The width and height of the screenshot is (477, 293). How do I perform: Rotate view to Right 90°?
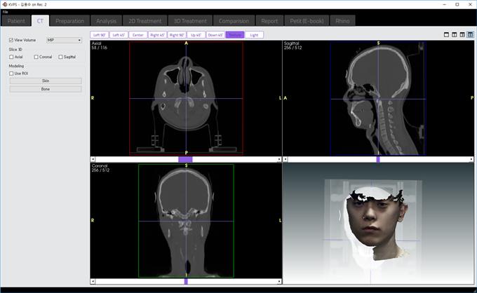(177, 35)
